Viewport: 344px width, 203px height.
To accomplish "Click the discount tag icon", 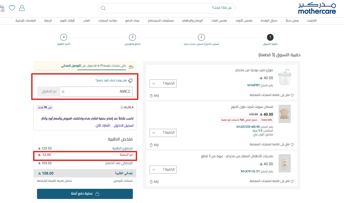I will (130, 80).
